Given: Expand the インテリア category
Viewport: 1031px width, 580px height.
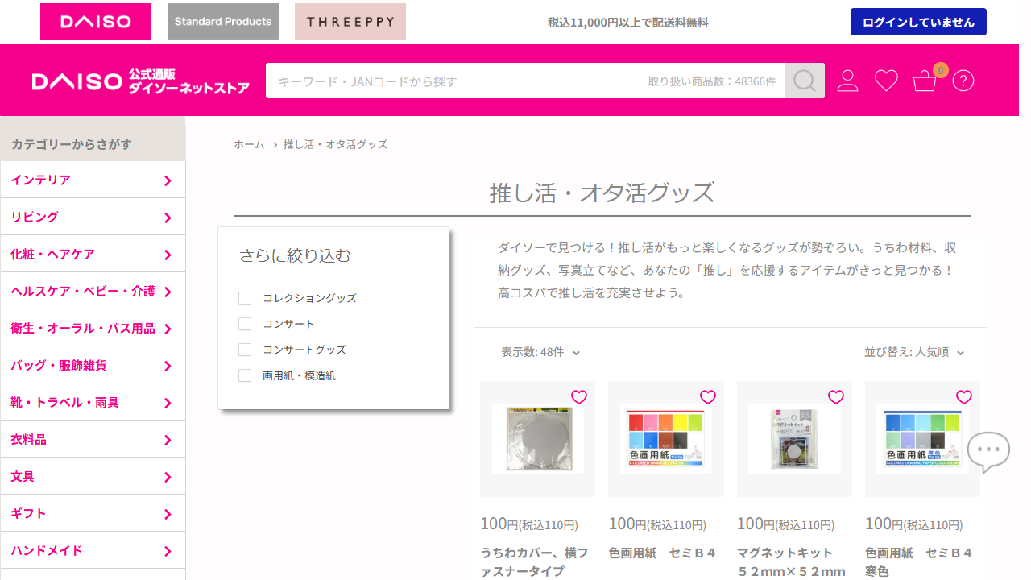Looking at the screenshot, I should tap(93, 180).
